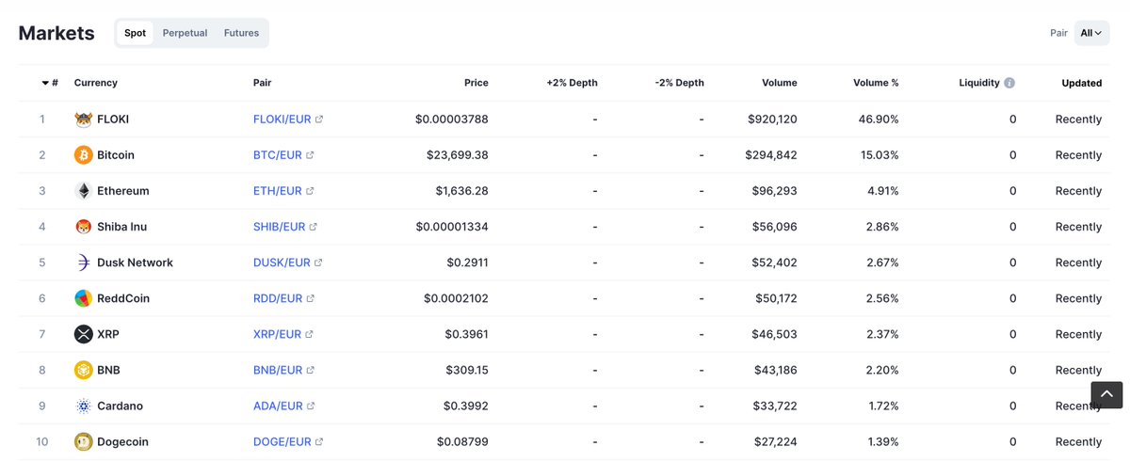Image resolution: width=1130 pixels, height=462 pixels.
Task: Click external link icon beside FLOKI/EUR
Action: 319,119
